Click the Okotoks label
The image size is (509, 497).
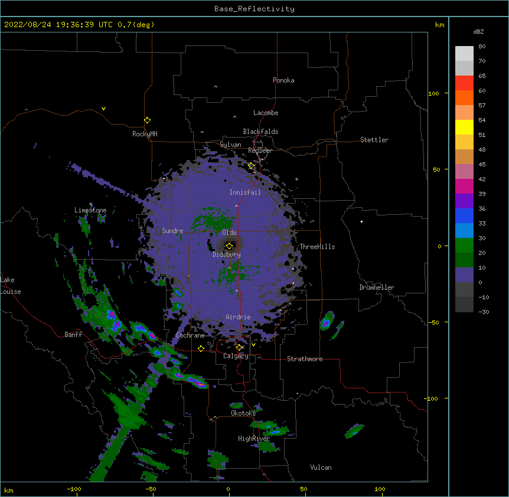tap(243, 413)
